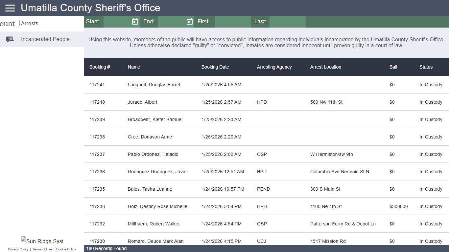
Task: Sort records by the Status column
Action: coord(426,67)
